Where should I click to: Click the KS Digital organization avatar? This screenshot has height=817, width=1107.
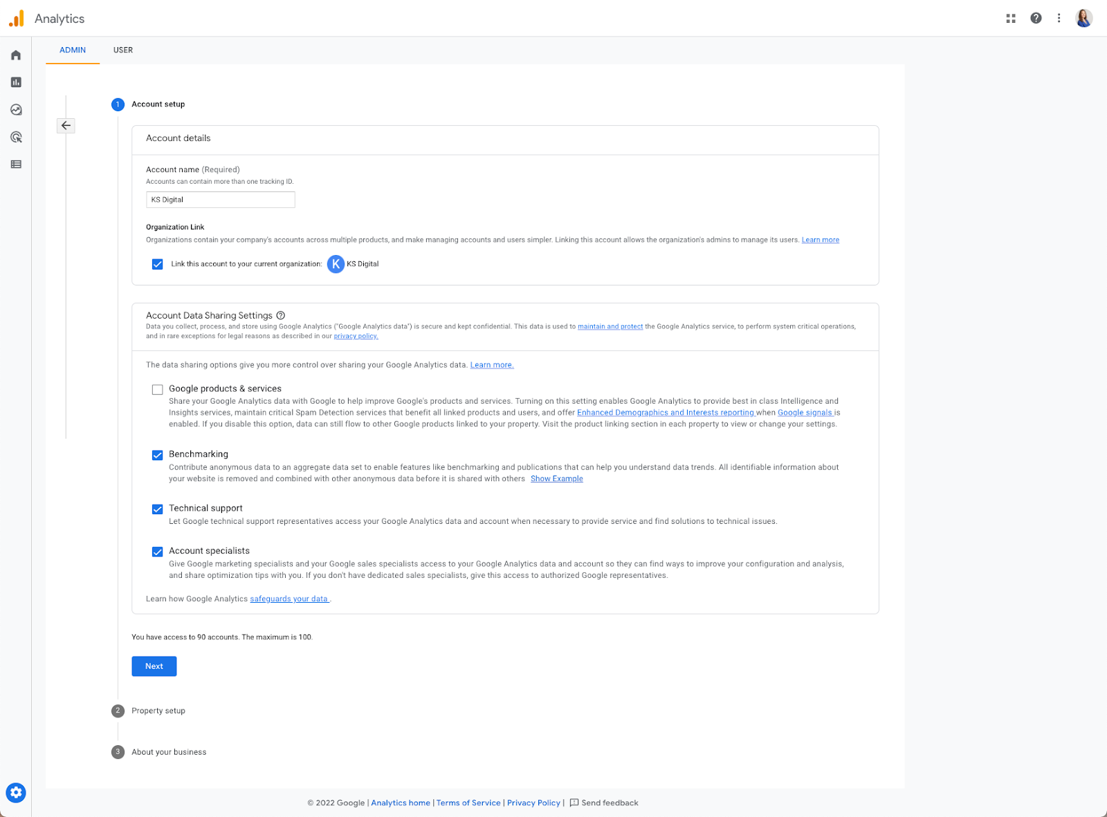pyautogui.click(x=336, y=264)
